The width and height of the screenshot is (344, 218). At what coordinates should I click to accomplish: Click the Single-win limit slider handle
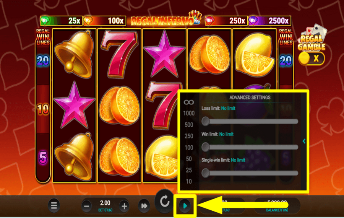206,173
